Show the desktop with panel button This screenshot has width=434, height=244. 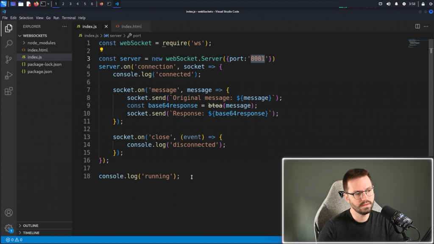(13, 4)
